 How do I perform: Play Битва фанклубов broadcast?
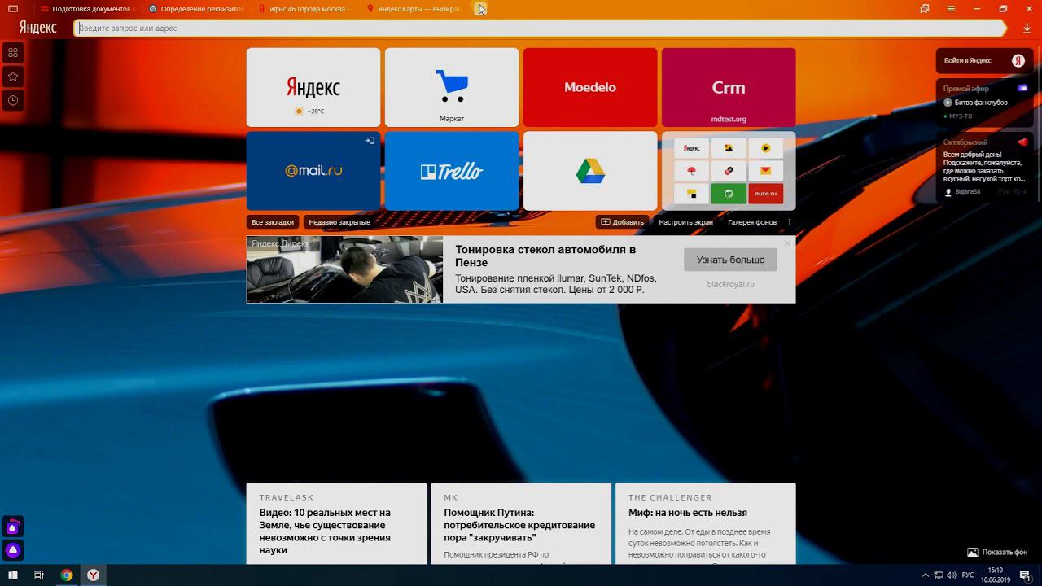click(975, 103)
